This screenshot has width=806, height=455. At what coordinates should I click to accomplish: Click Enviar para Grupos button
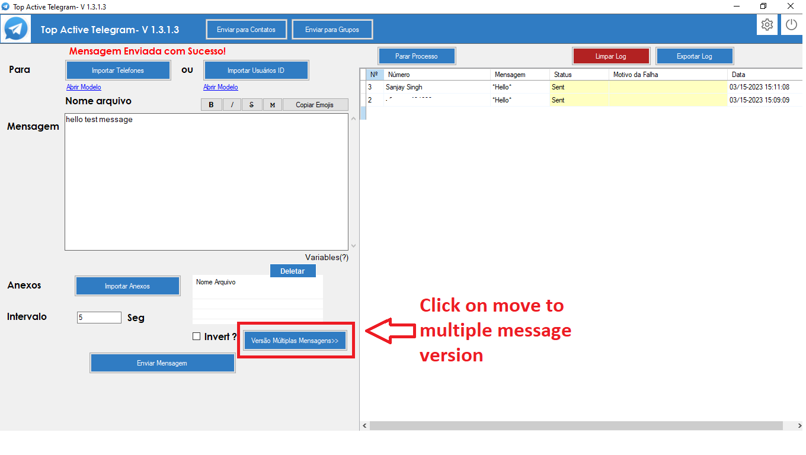tap(332, 30)
